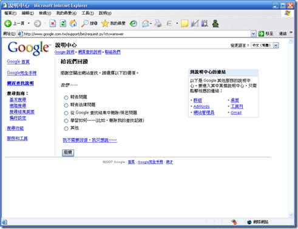Click the Forward arrow toolbar icon

[38, 24]
